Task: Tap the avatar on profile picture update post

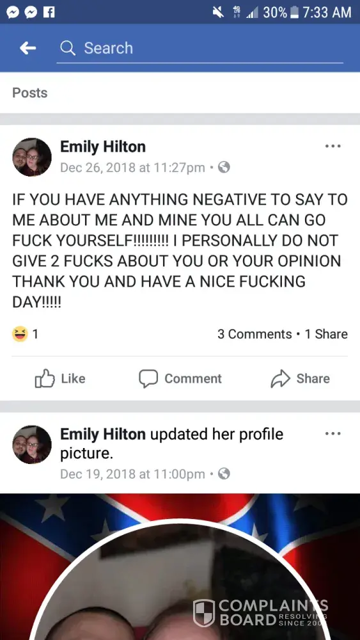Action: [32, 445]
